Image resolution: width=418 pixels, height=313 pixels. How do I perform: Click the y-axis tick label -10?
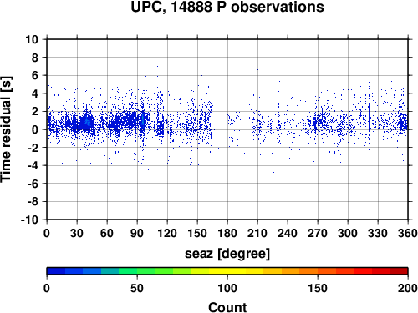(29, 220)
